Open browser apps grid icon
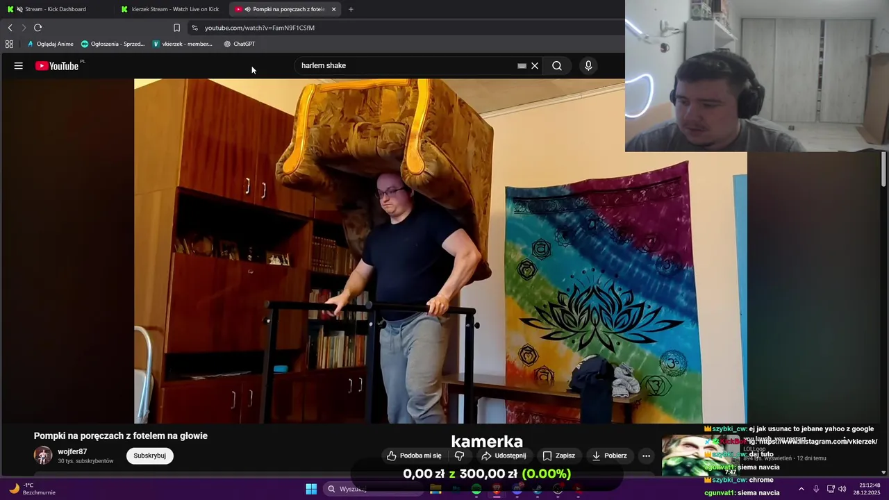The width and height of the screenshot is (889, 500). point(9,44)
